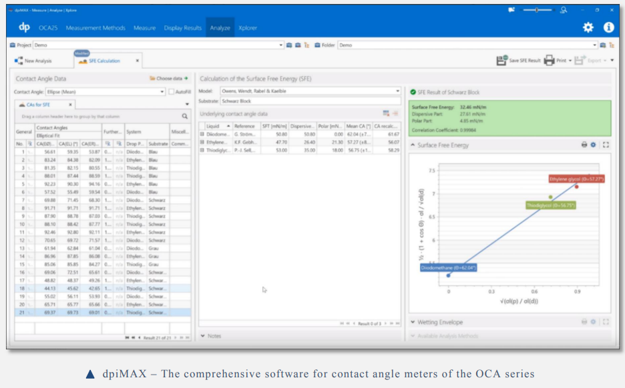
Task: Click filter icon in No. column header
Action: (x=30, y=143)
